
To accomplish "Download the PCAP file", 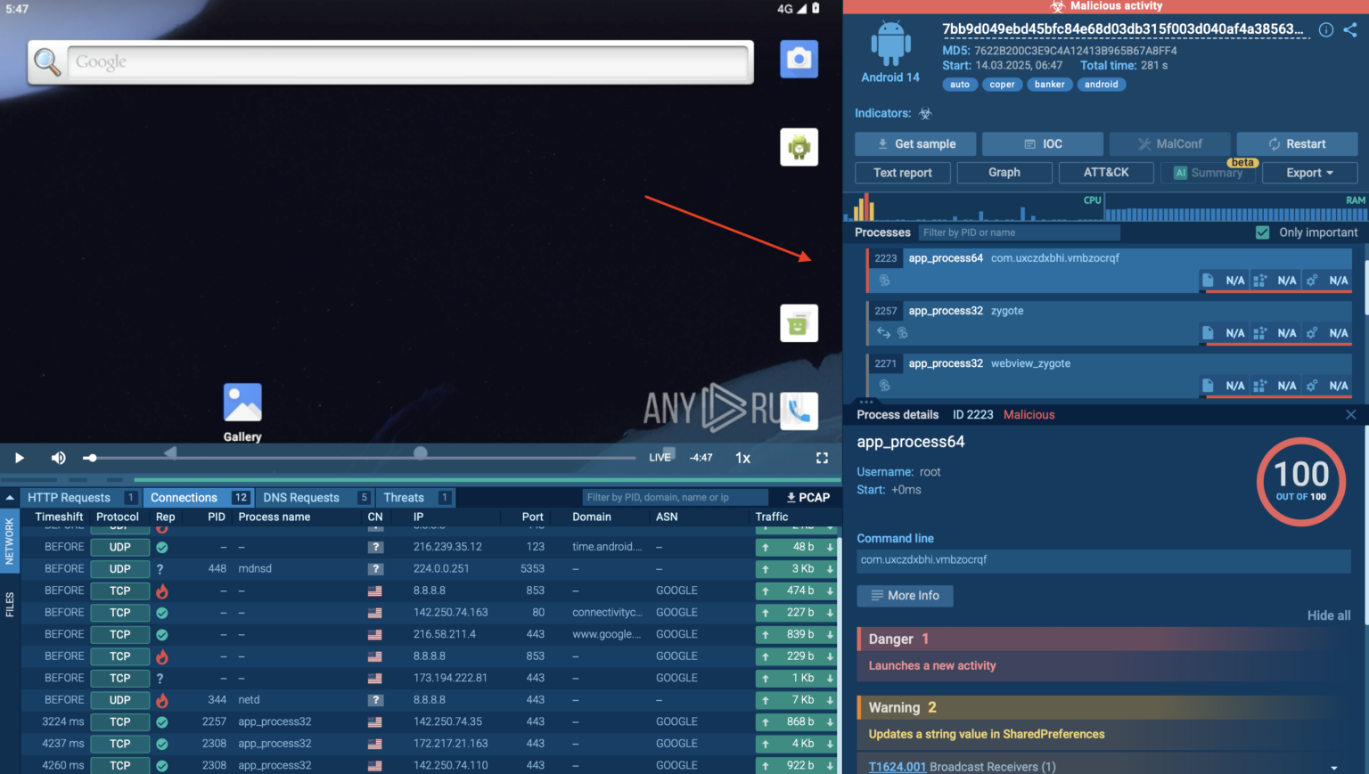I will [808, 498].
